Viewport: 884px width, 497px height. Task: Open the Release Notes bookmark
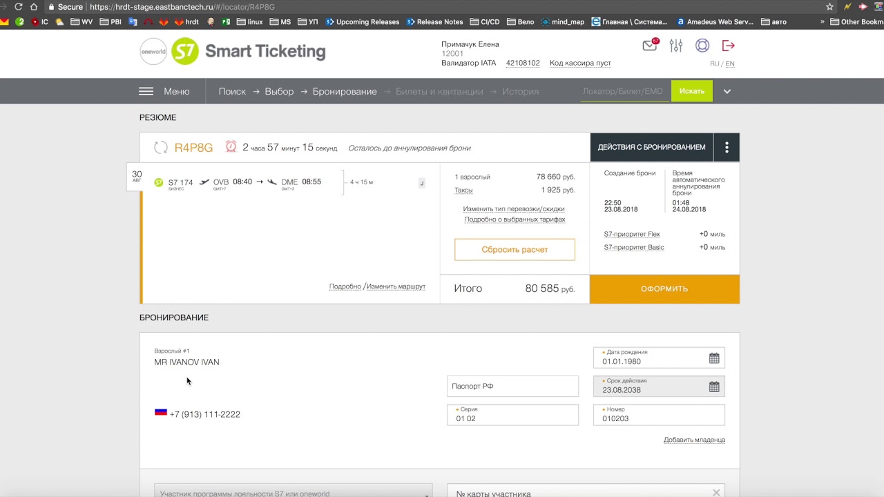coord(434,21)
